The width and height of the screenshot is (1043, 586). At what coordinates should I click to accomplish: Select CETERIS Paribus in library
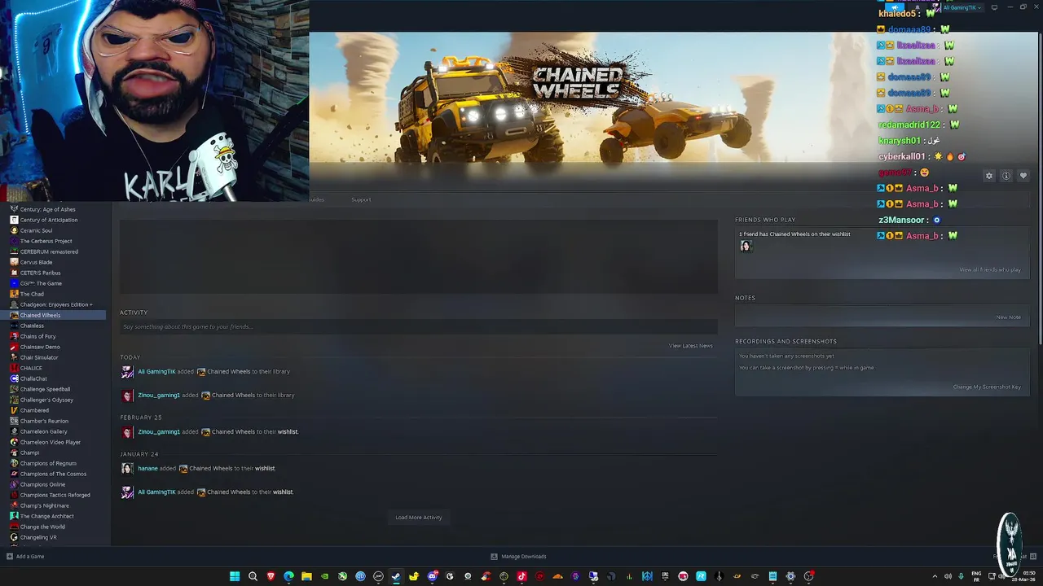pyautogui.click(x=54, y=273)
